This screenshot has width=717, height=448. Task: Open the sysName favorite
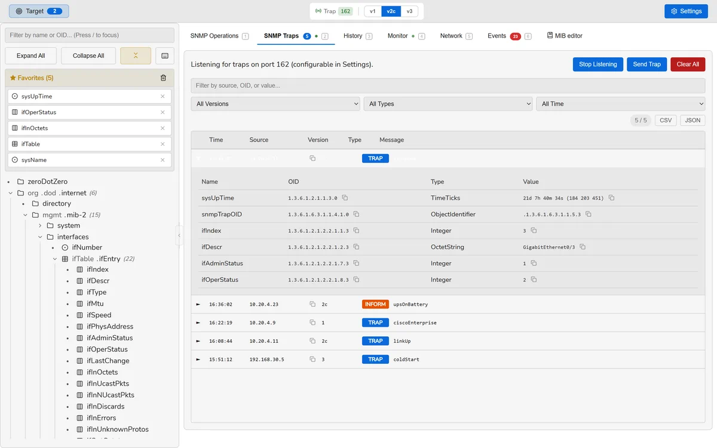pos(90,160)
